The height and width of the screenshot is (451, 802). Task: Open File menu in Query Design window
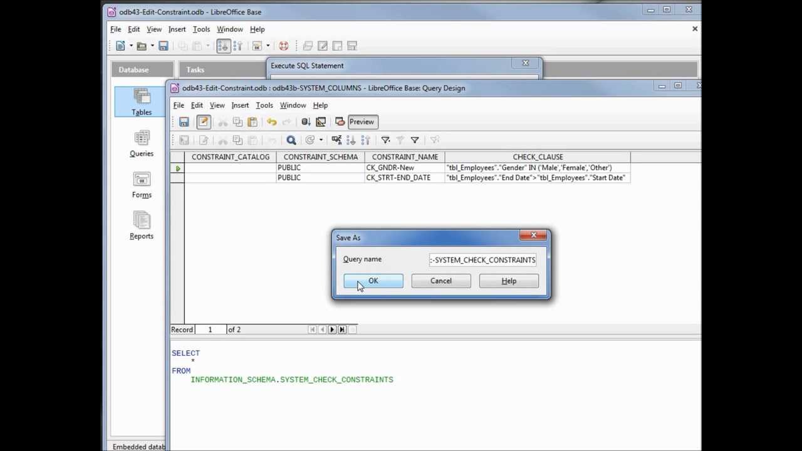[x=179, y=105]
